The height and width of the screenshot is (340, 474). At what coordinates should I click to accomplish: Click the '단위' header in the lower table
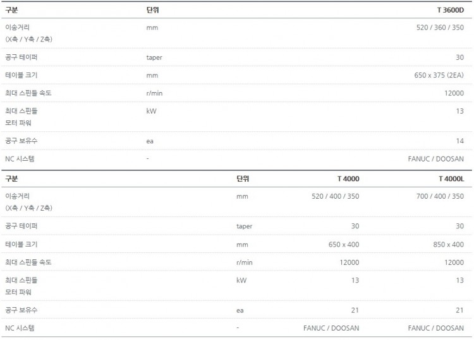(x=243, y=179)
